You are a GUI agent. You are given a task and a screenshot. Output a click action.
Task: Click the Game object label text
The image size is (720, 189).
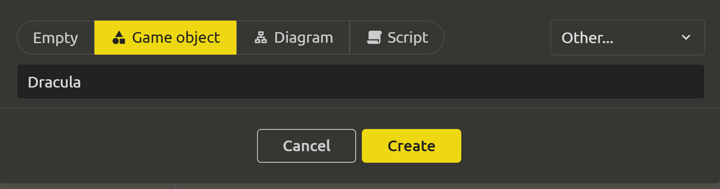pyautogui.click(x=176, y=38)
